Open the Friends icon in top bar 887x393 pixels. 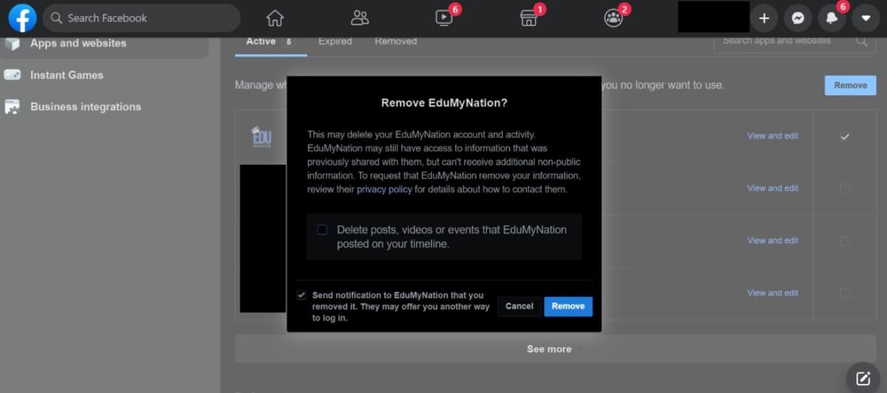tap(360, 18)
